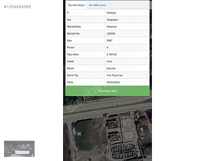Click the Adapazarı value in İlçe row
This screenshot has height=161, width=215.
pos(112,20)
